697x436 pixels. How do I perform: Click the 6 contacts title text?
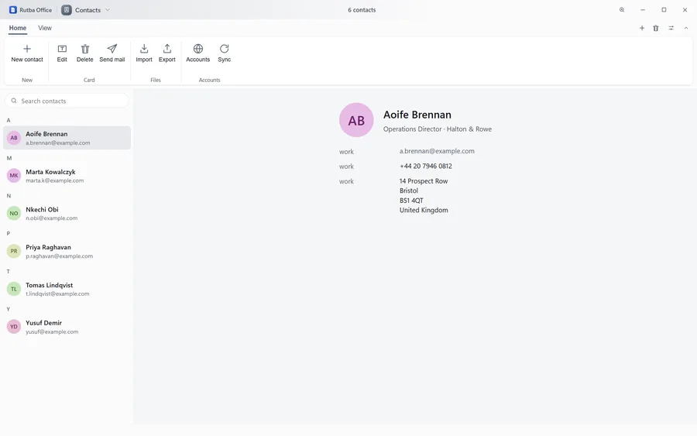point(362,10)
